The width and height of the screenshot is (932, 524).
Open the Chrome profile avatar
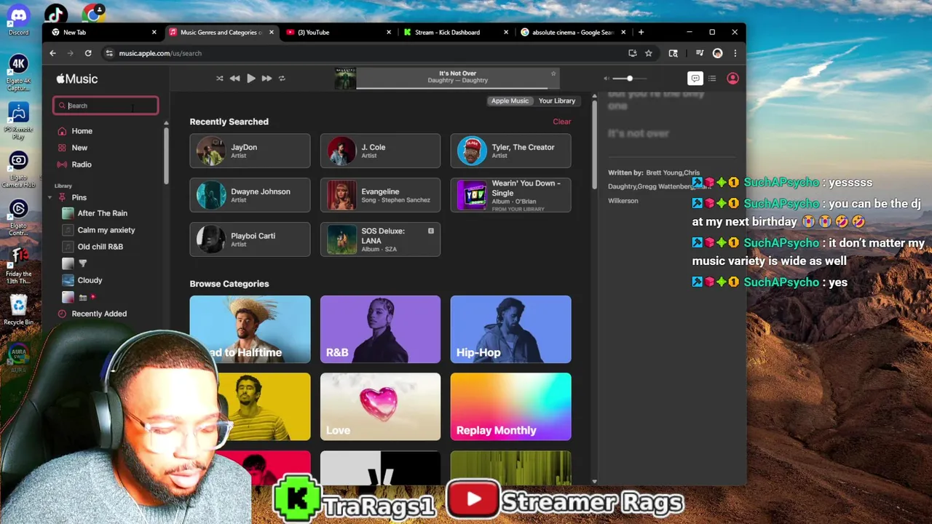tap(717, 53)
